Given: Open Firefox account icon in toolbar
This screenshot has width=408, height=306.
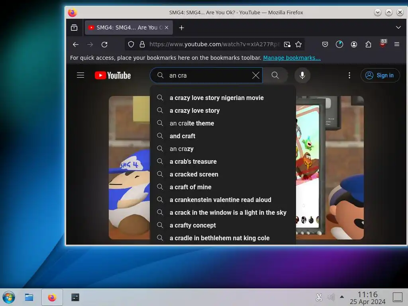Looking at the screenshot, I should [354, 45].
